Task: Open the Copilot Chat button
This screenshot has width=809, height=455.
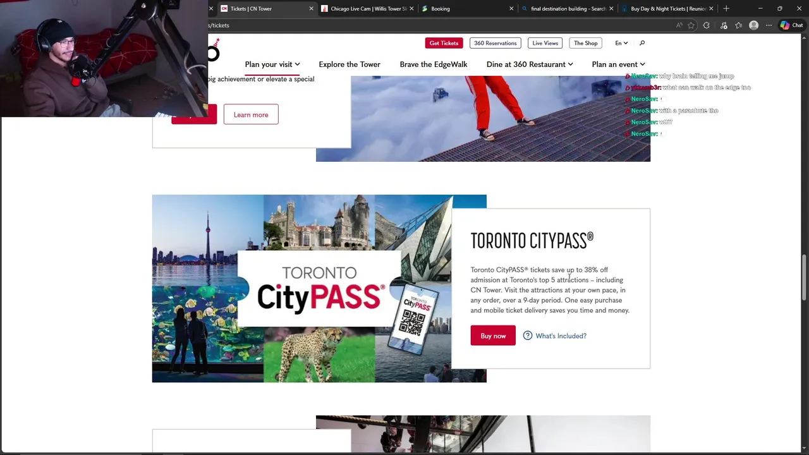Action: pos(791,25)
